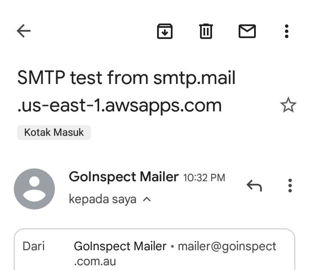
Task: Tap the ".com.au" wrapped address line
Action: click(x=95, y=261)
